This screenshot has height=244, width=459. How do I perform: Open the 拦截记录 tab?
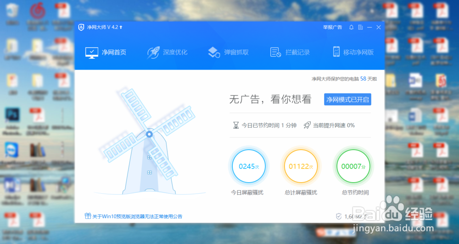coord(290,53)
